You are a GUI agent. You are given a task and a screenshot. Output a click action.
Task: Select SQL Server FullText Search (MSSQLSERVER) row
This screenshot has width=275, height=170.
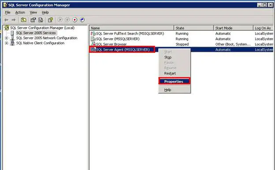(181, 33)
